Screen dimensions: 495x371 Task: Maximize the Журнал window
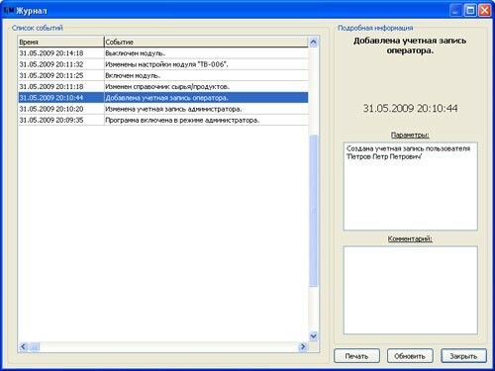[470, 11]
